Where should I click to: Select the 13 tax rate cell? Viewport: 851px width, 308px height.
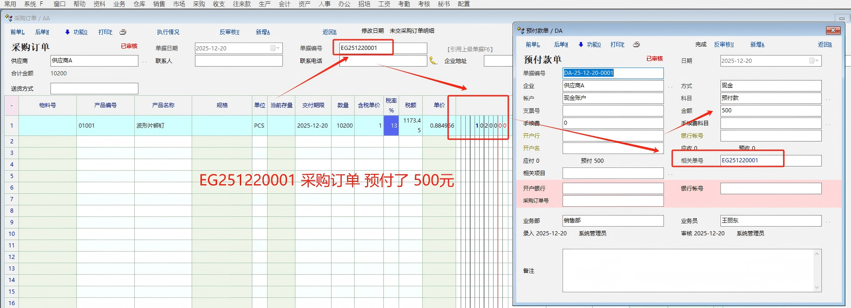[x=391, y=125]
